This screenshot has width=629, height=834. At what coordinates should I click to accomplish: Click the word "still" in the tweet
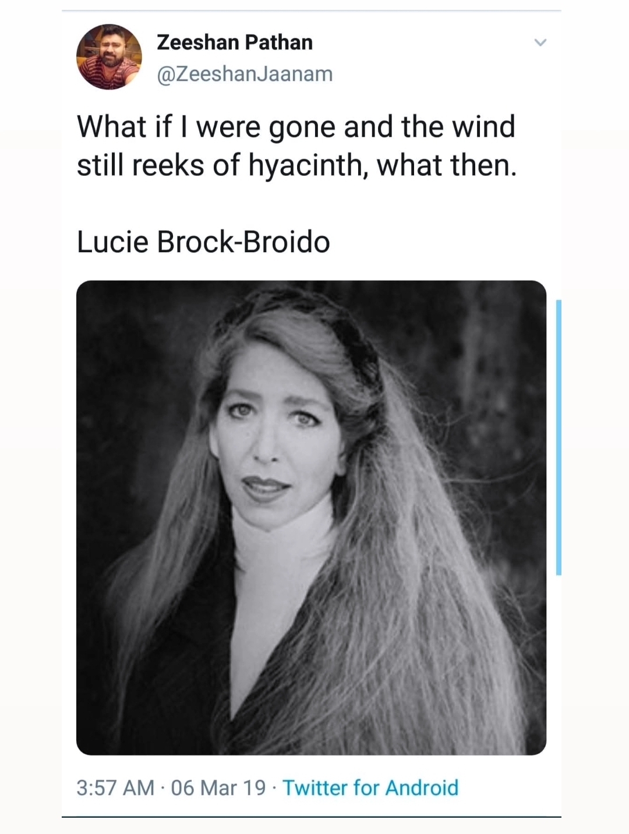click(100, 165)
